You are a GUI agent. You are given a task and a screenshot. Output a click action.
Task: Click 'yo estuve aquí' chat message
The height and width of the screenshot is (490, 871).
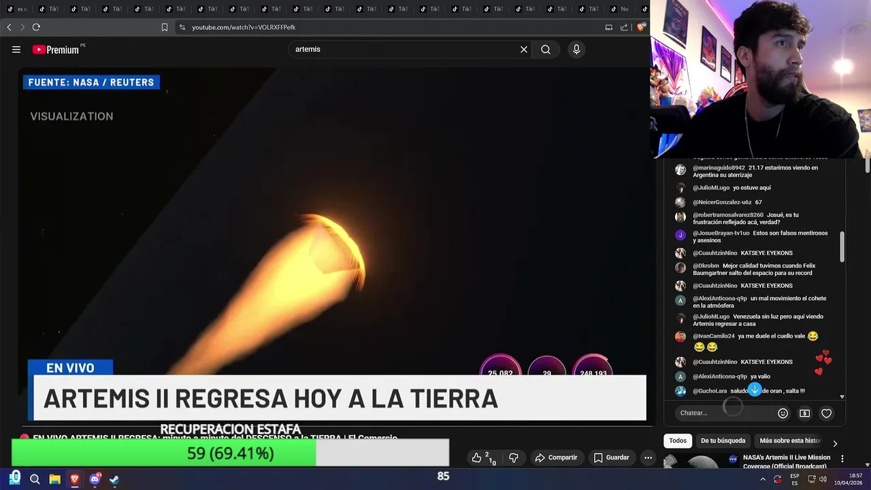[x=751, y=188]
